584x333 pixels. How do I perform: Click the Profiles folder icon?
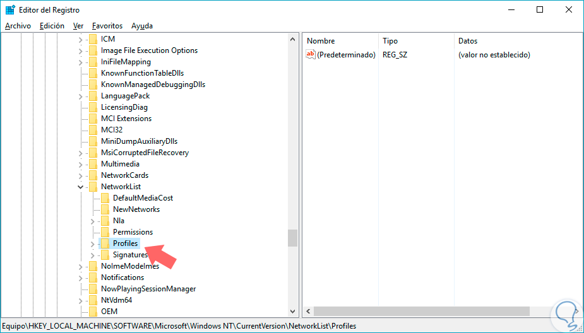point(105,243)
